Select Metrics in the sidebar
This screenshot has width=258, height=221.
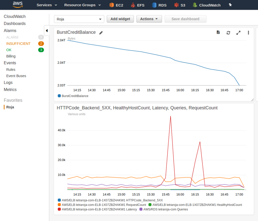click(10, 90)
